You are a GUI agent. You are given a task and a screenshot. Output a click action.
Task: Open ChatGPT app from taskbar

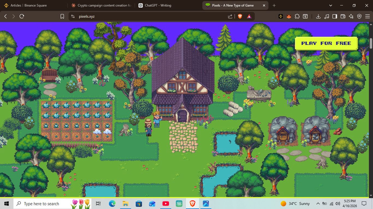[x=179, y=204]
